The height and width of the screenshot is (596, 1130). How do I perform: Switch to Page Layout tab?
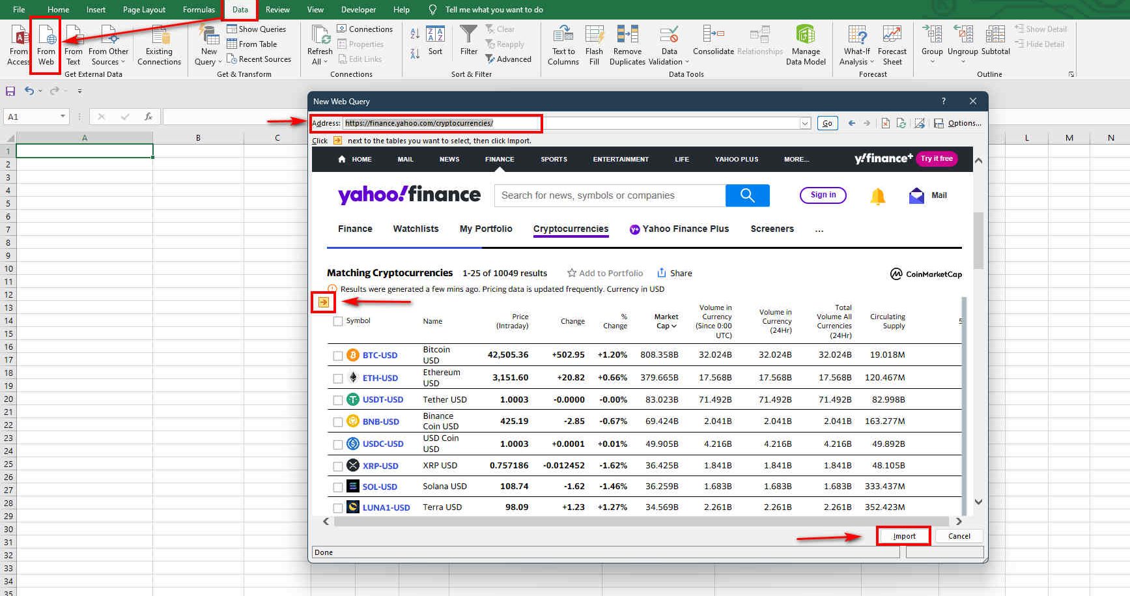(144, 10)
